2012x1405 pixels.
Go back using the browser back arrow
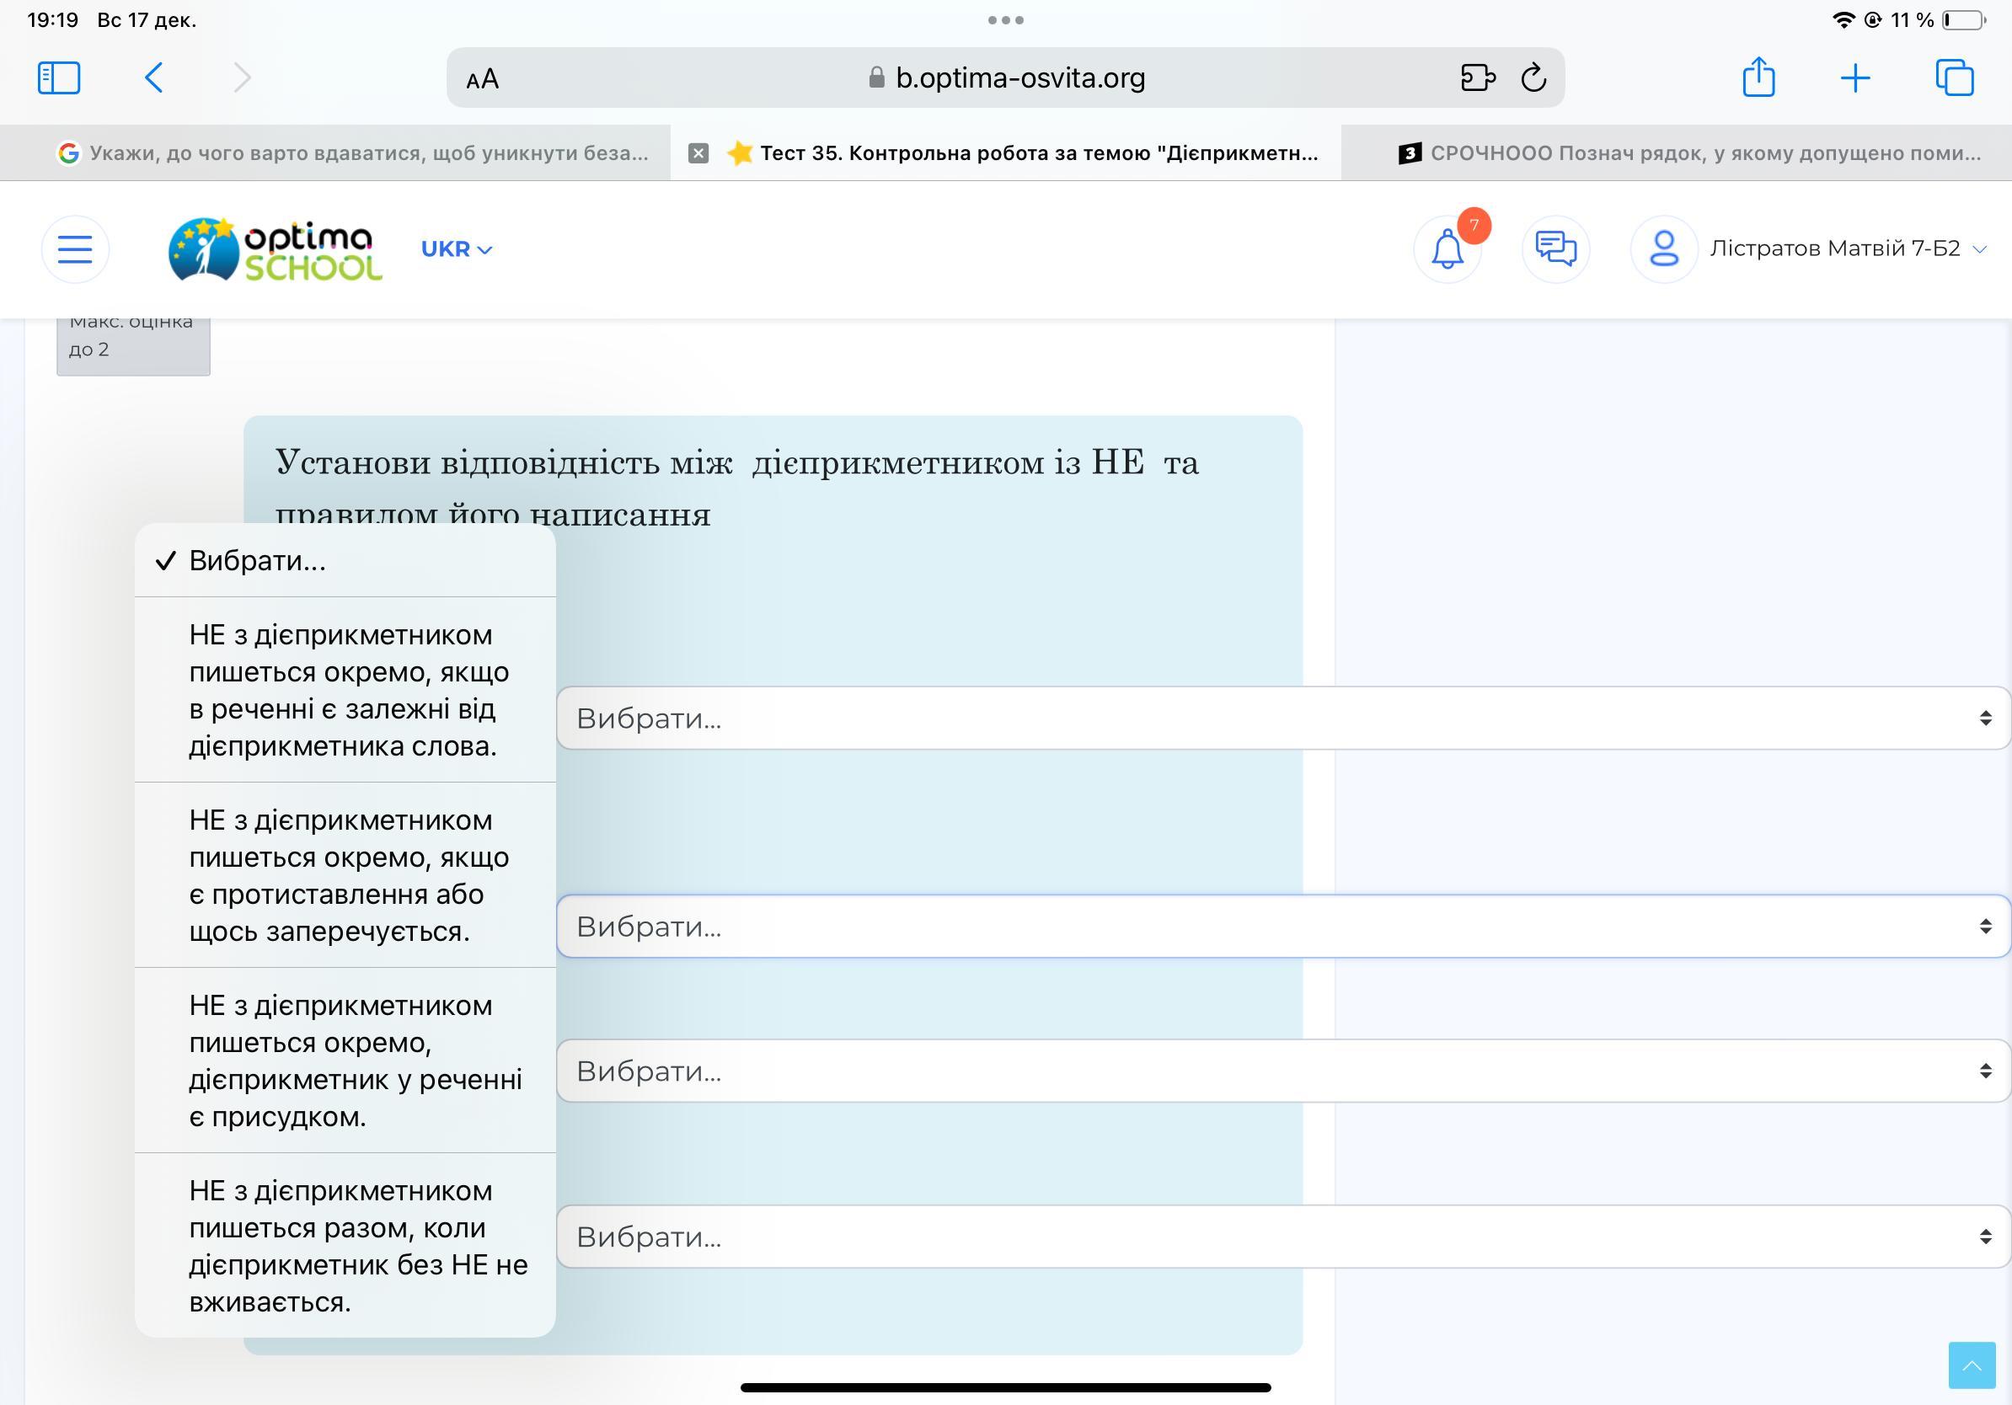click(x=154, y=78)
